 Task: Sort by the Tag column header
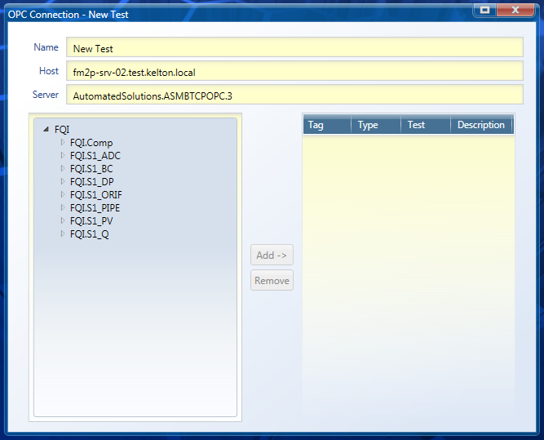[327, 125]
